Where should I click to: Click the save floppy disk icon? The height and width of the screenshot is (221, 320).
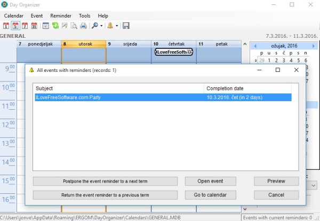(x=126, y=26)
